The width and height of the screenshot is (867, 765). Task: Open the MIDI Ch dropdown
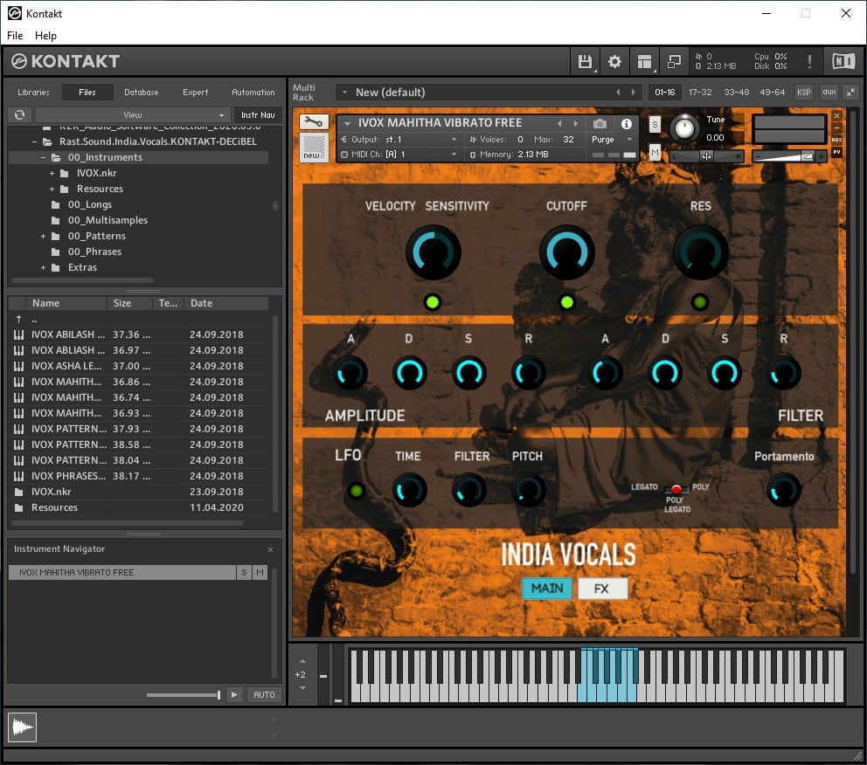pyautogui.click(x=399, y=154)
